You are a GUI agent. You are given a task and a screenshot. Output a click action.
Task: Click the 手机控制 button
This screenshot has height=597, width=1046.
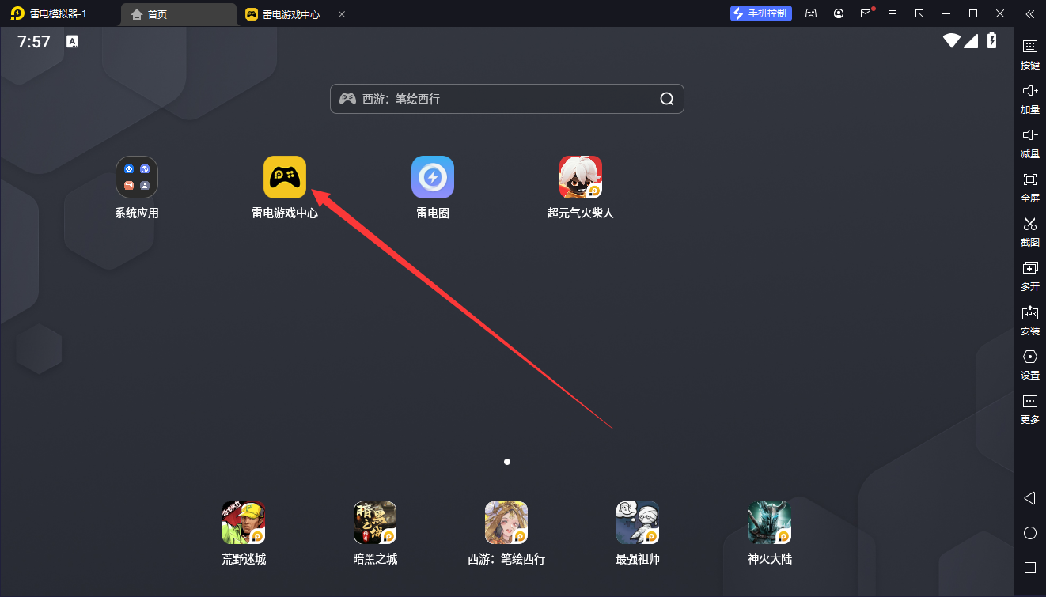[x=761, y=13]
